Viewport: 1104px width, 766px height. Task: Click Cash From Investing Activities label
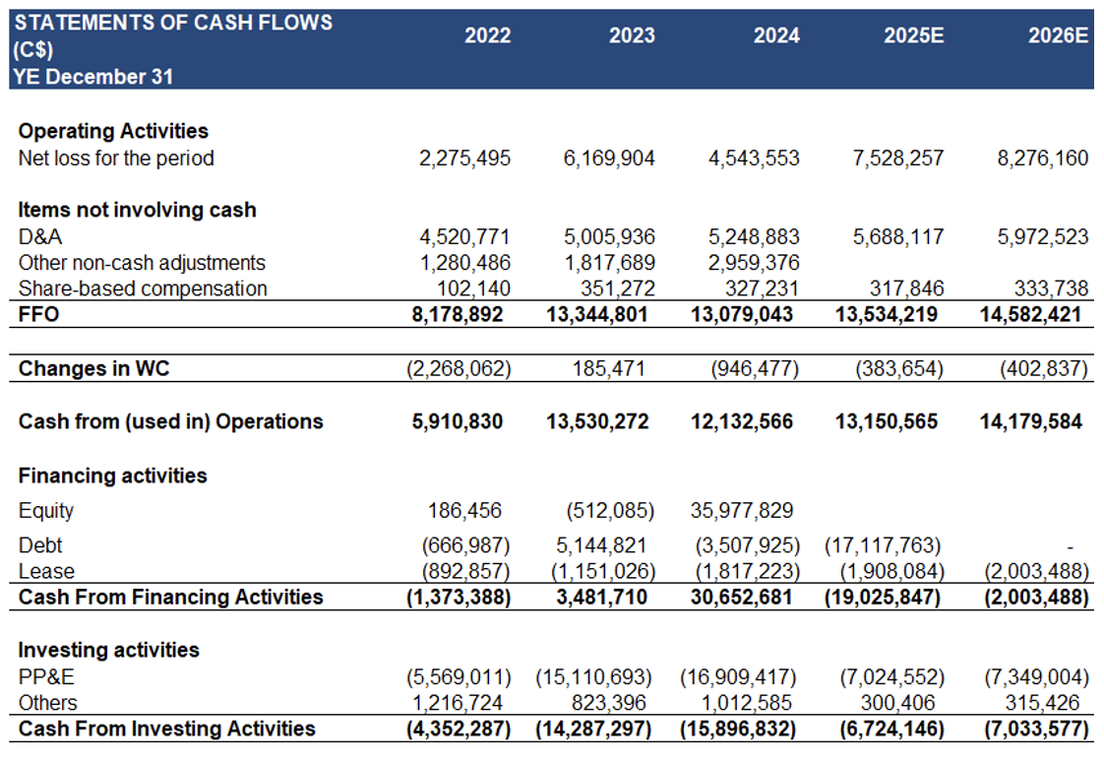pos(167,729)
